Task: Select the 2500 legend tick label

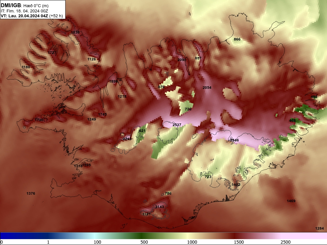Action: (x=285, y=242)
